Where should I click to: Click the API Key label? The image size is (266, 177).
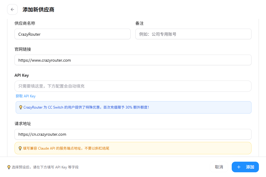[x=22, y=76]
